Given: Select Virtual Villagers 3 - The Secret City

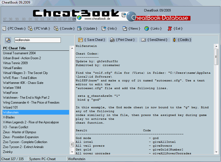Looking at the screenshot, I should (x=36, y=73).
